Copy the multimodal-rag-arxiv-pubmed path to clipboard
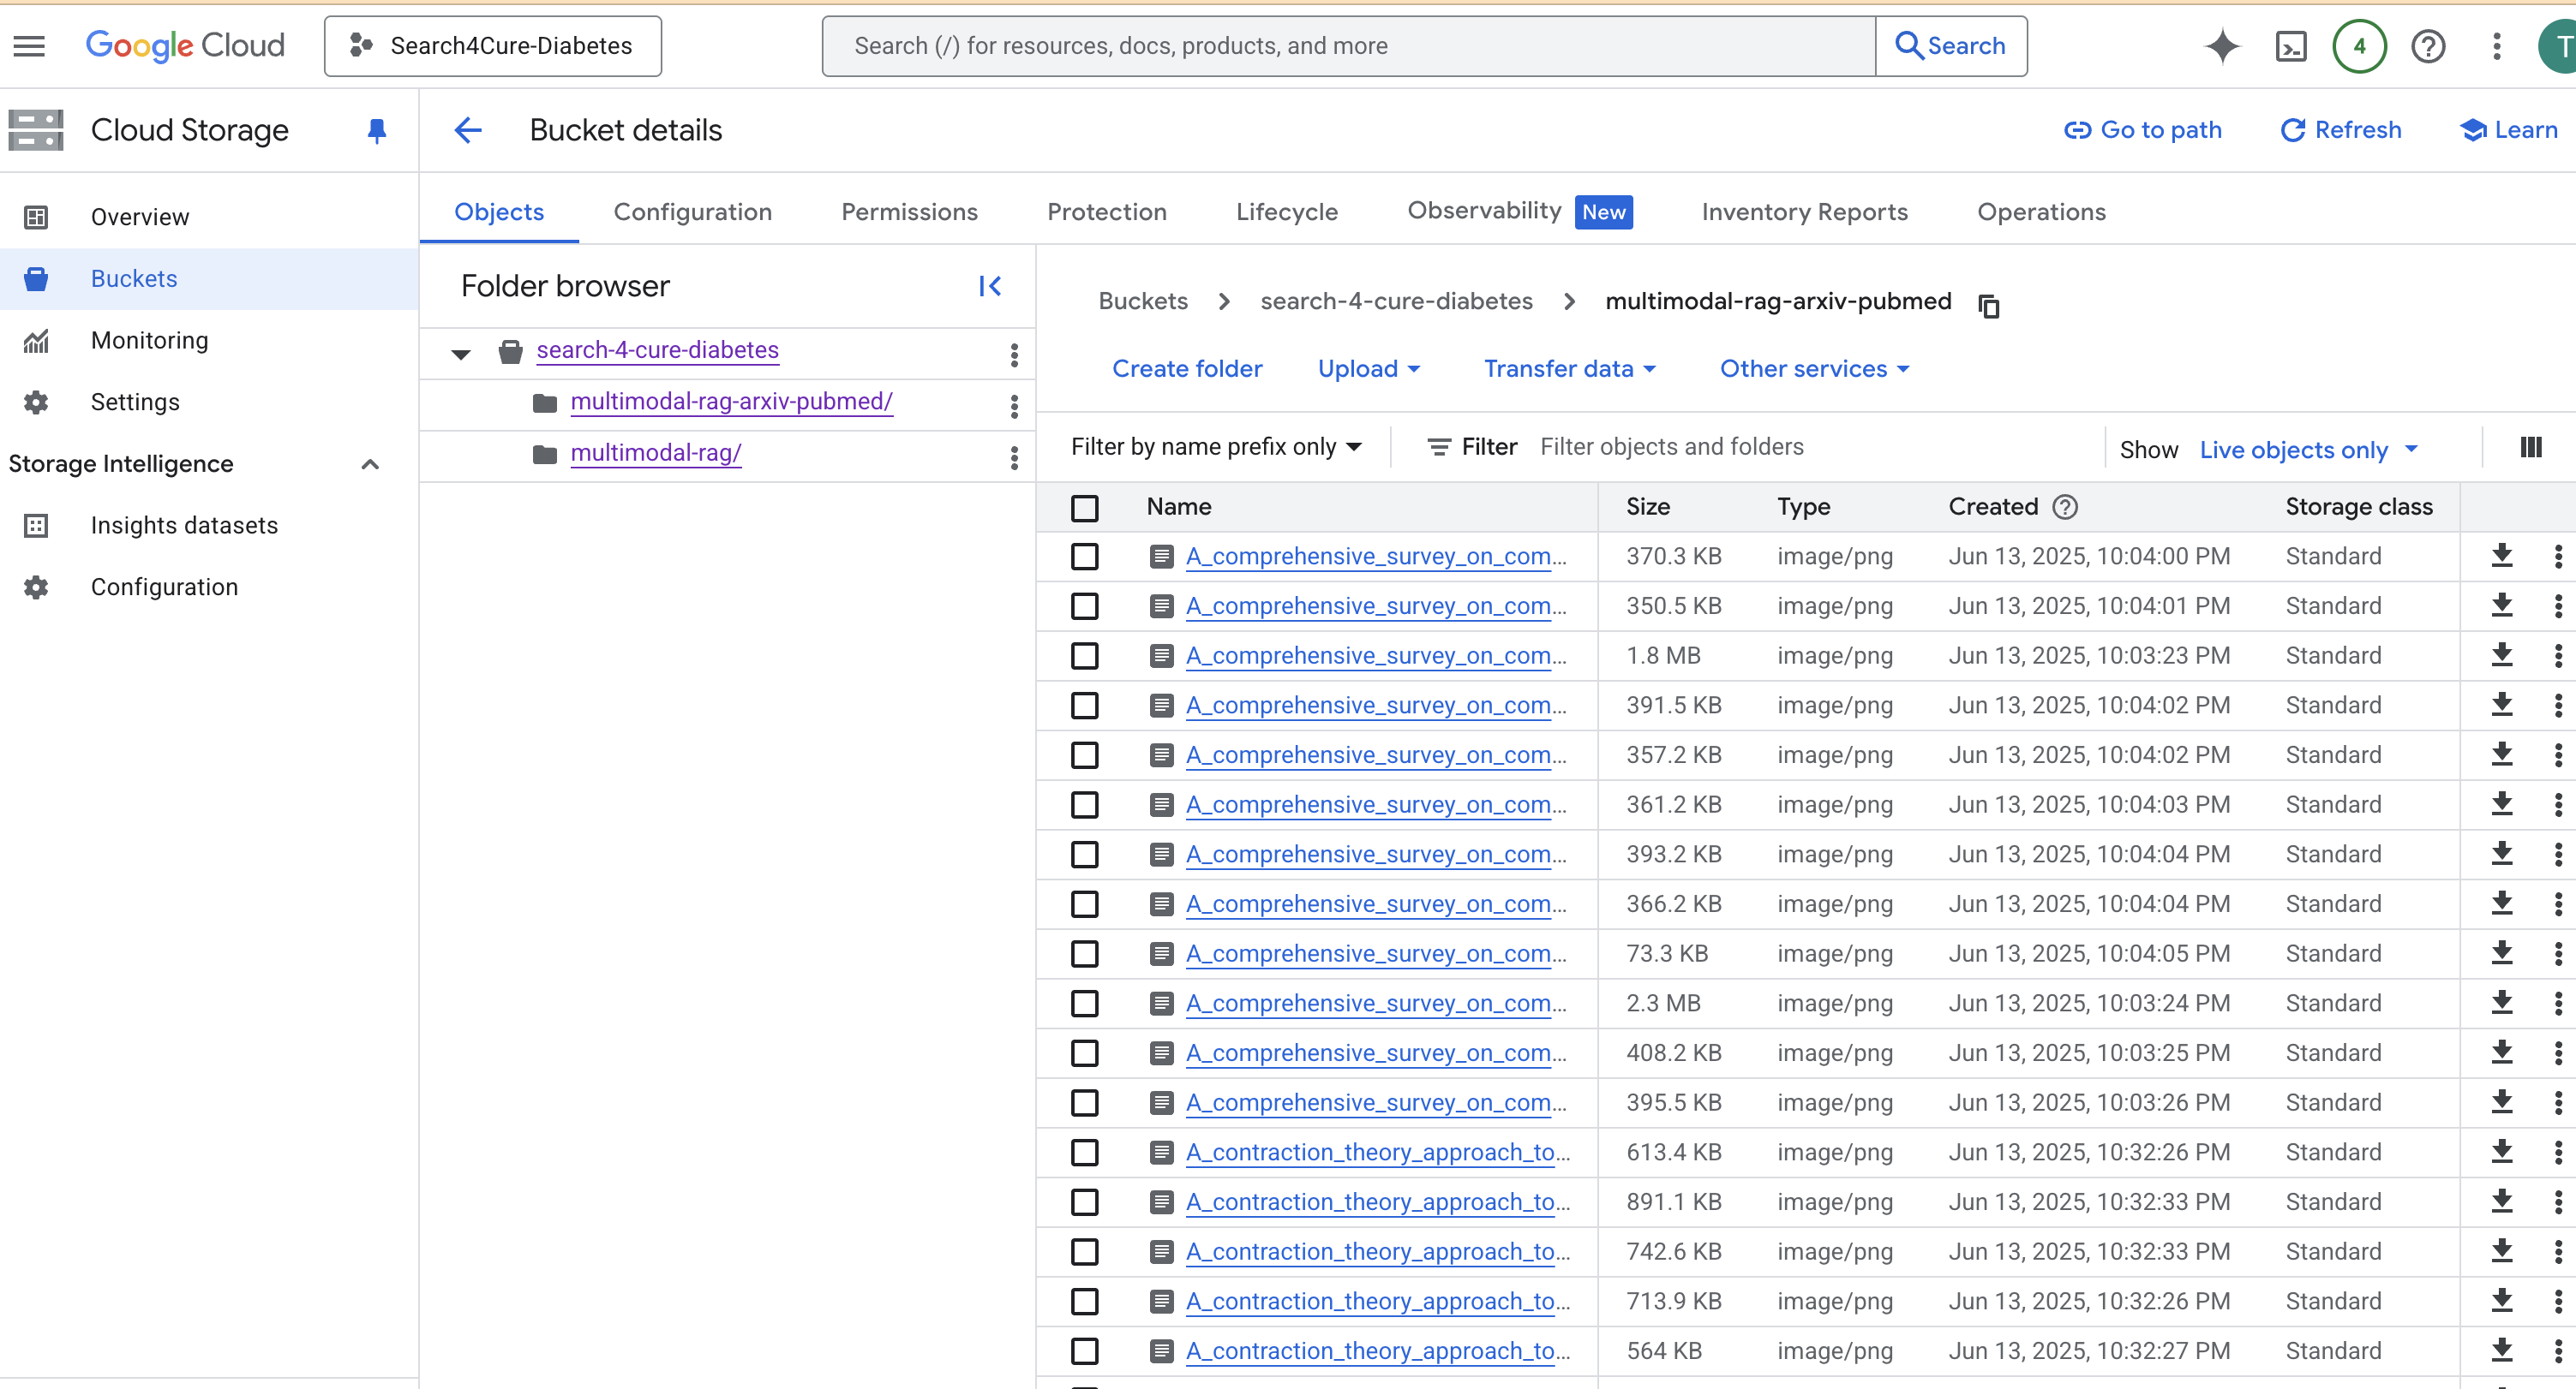This screenshot has width=2576, height=1389. pyautogui.click(x=1988, y=305)
